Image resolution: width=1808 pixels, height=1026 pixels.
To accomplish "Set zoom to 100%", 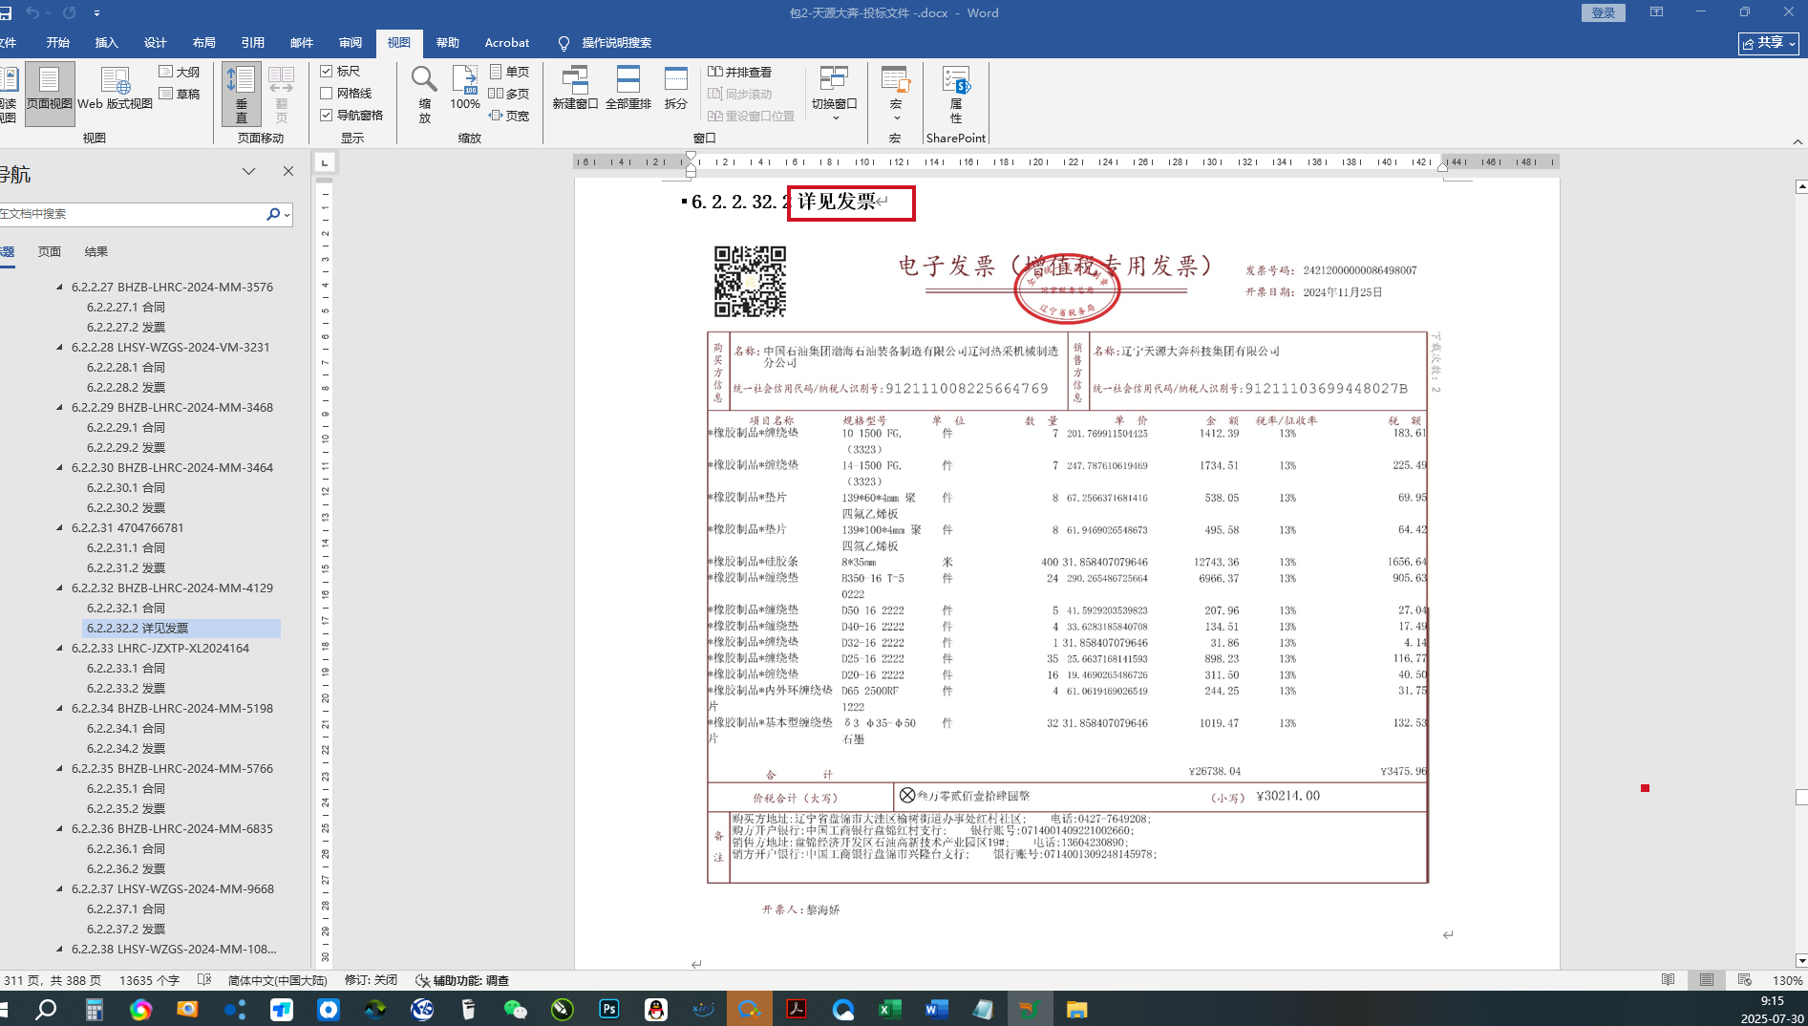I will coord(465,89).
